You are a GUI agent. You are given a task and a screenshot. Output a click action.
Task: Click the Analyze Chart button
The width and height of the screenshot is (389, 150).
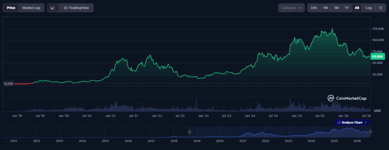352,122
